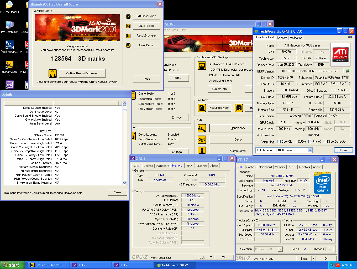This screenshot has width=357, height=269.
Task: Click the Show Details magnifier icon
Action: (128, 45)
